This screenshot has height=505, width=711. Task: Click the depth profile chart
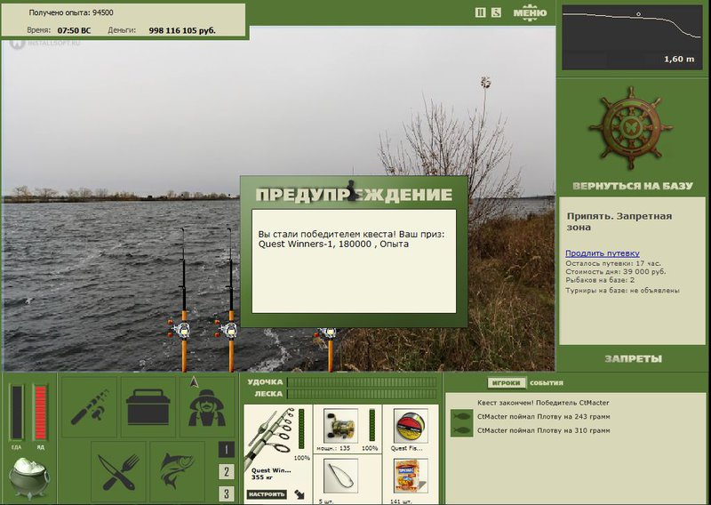[632, 37]
